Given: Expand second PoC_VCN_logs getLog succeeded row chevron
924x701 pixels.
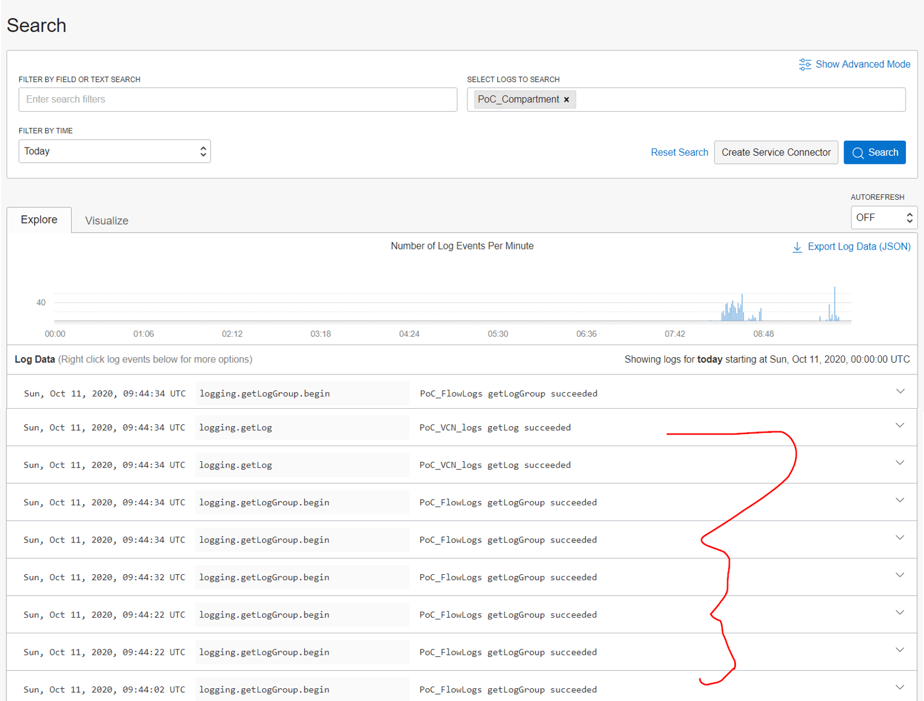Looking at the screenshot, I should coord(900,463).
